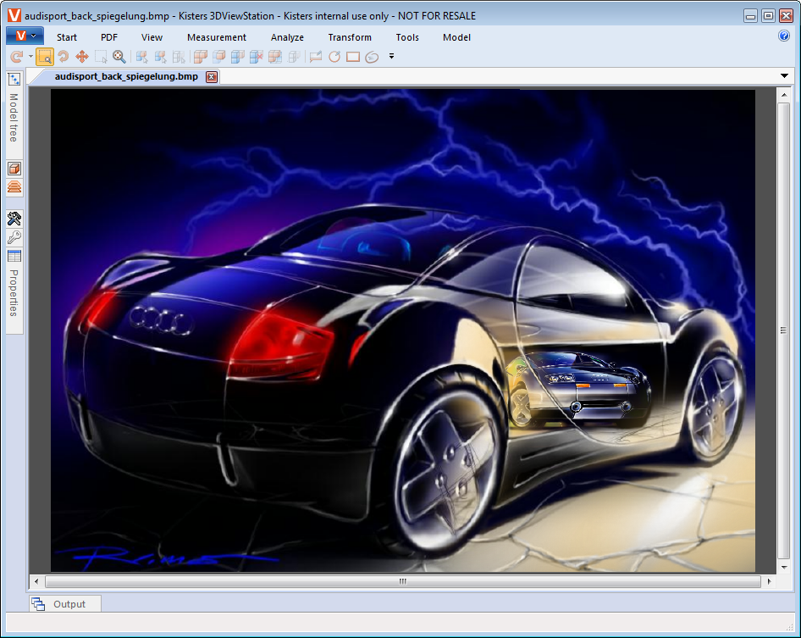Open the document tab list dropdown arrow
Screen dimensions: 801x638
(x=784, y=75)
